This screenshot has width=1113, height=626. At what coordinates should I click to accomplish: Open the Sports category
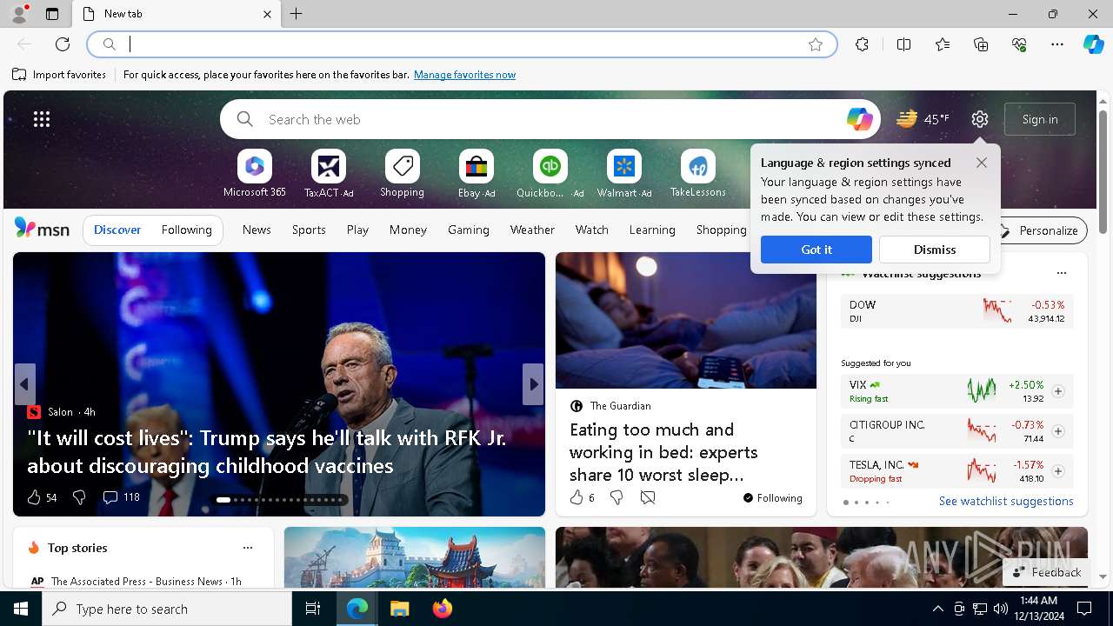[309, 230]
